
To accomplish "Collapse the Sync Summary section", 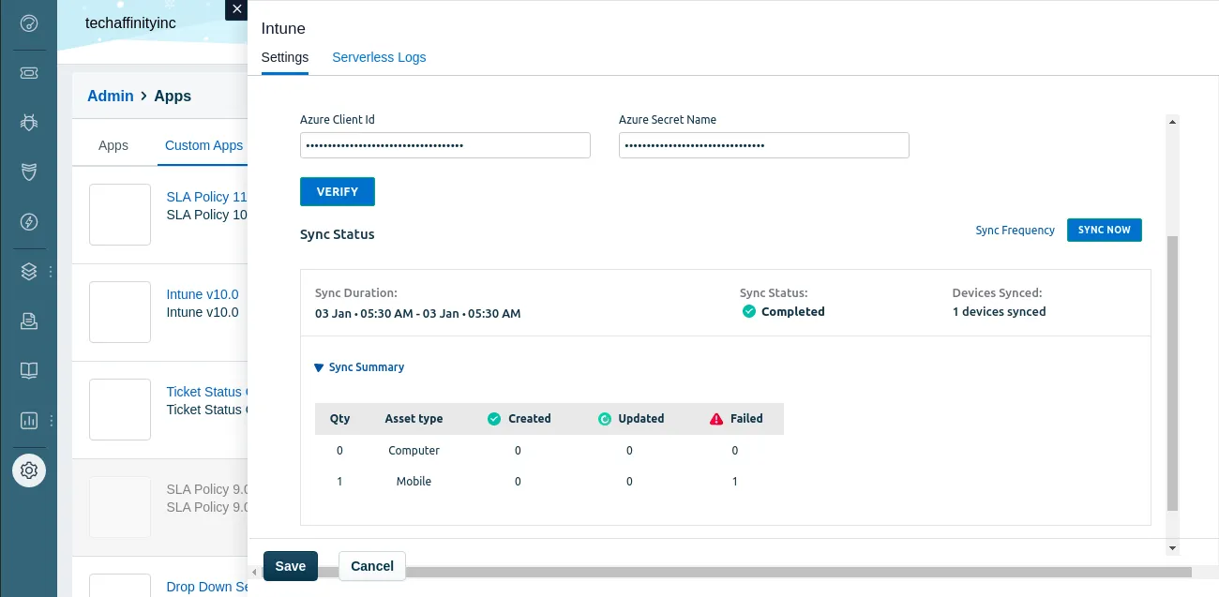I will [x=359, y=367].
